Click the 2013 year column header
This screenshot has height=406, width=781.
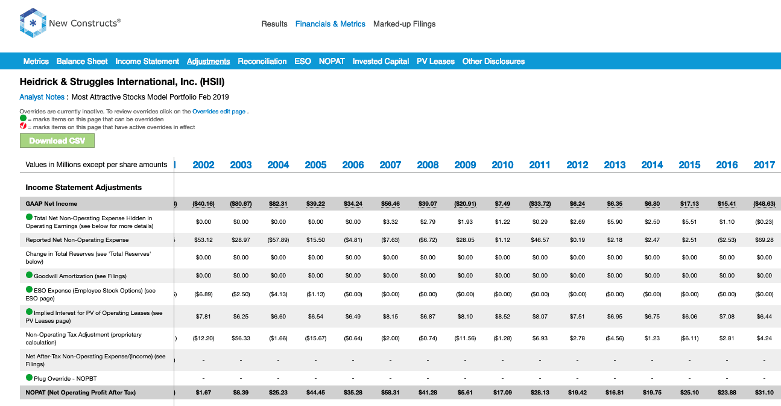click(615, 165)
